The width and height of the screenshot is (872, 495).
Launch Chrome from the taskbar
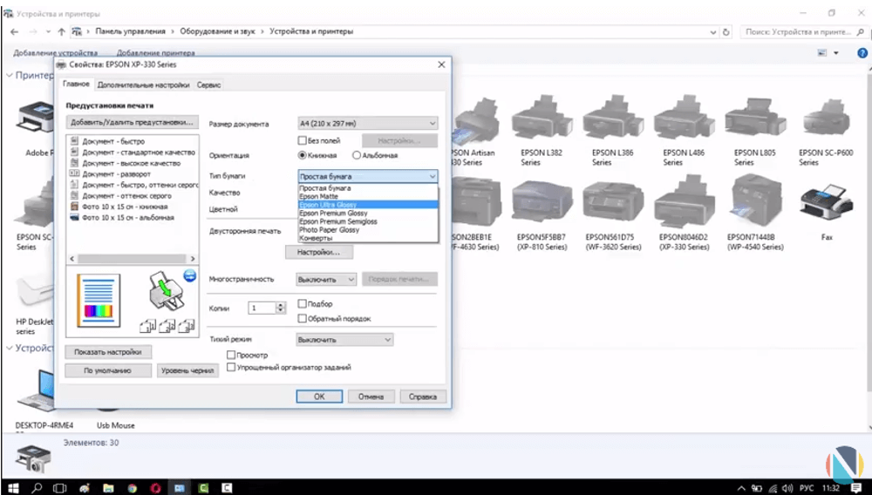[x=132, y=488]
